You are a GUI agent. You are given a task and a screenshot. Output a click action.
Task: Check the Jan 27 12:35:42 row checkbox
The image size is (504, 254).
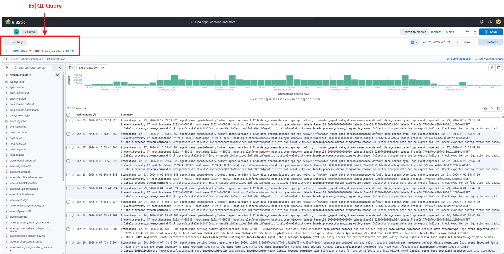coord(68,134)
